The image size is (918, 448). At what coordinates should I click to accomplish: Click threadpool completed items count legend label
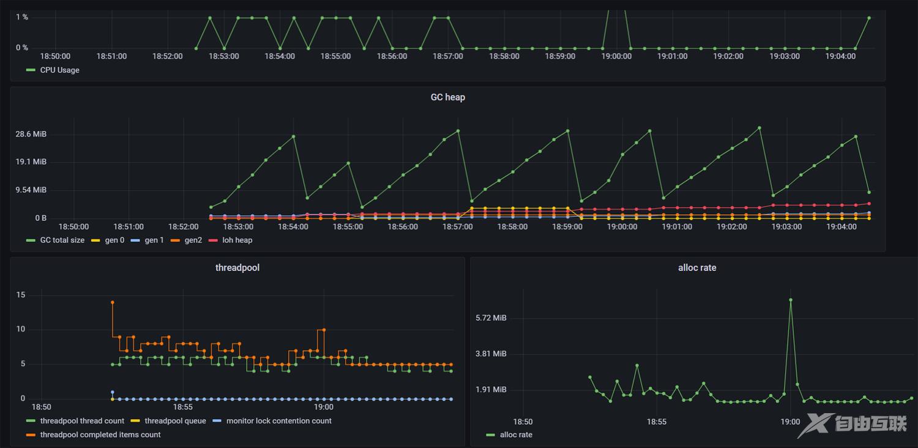[100, 435]
